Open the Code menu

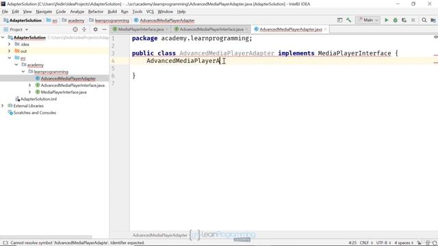point(61,12)
